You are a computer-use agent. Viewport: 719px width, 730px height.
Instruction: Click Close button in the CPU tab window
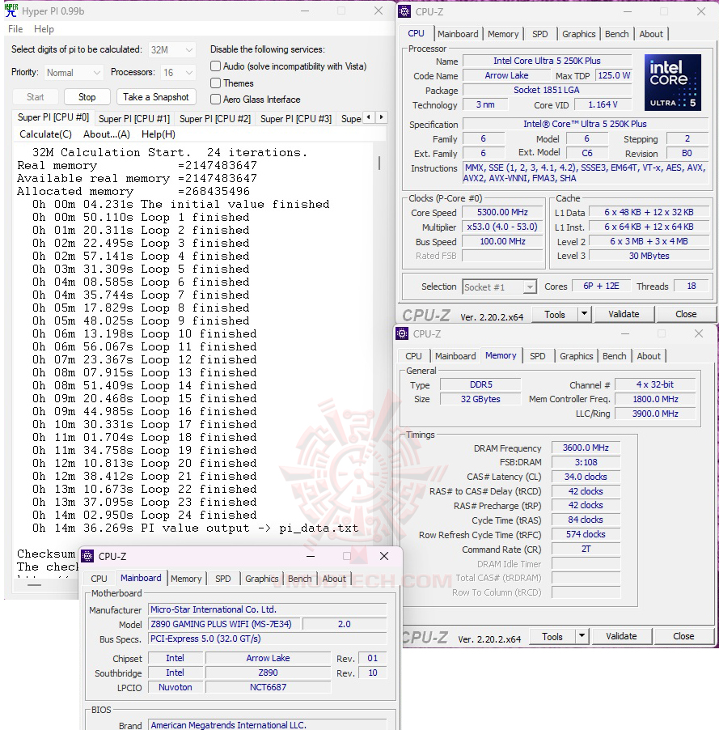point(686,314)
